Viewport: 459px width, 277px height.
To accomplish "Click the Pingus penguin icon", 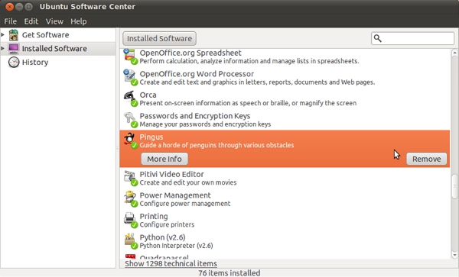I will coord(130,140).
